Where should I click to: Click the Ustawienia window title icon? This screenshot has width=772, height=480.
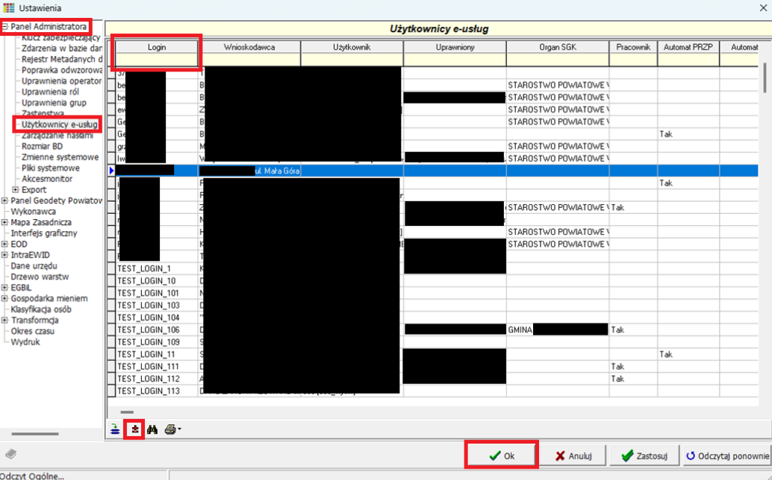click(8, 8)
